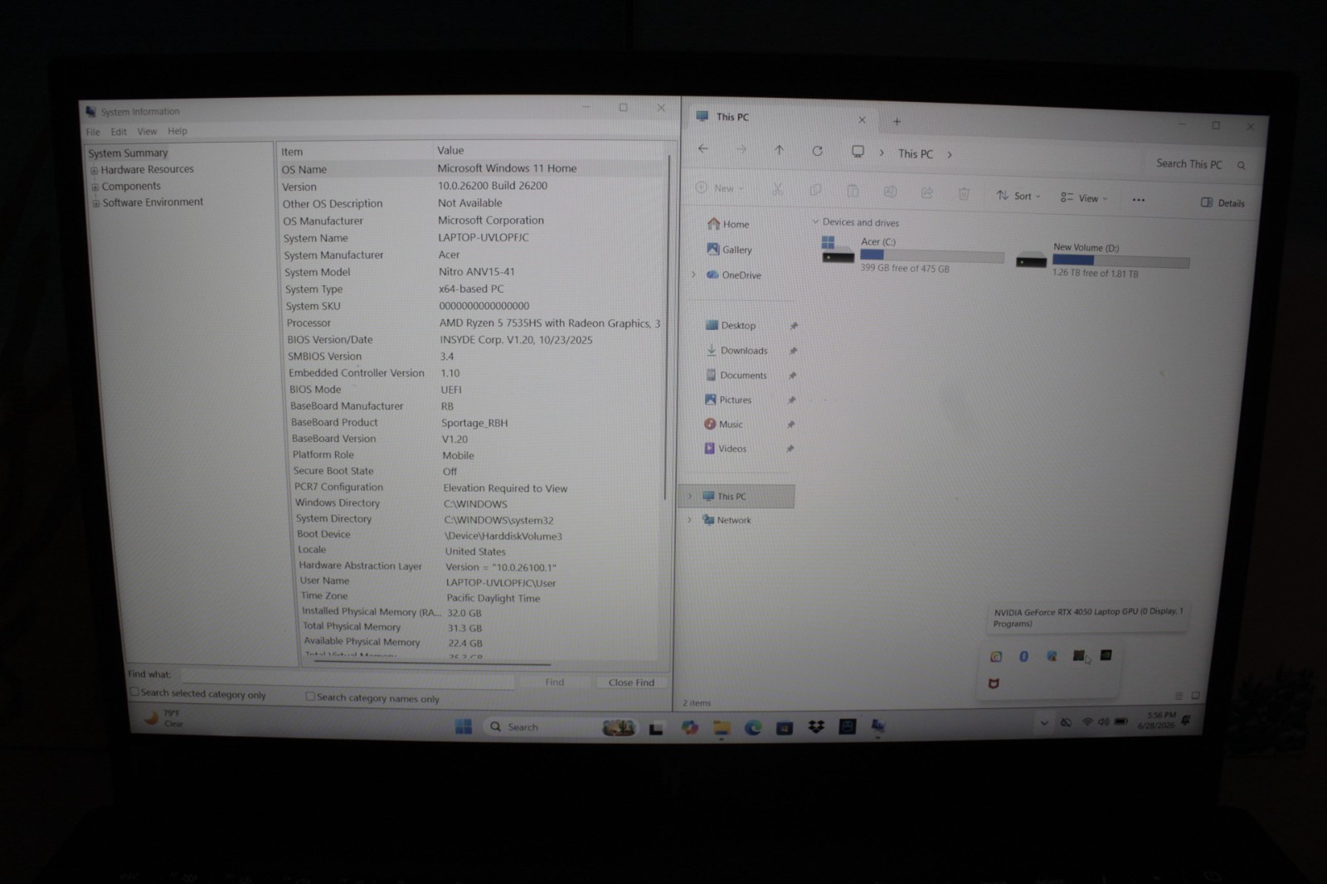Click the Bluetooth icon in tray overflow

[x=1023, y=656]
